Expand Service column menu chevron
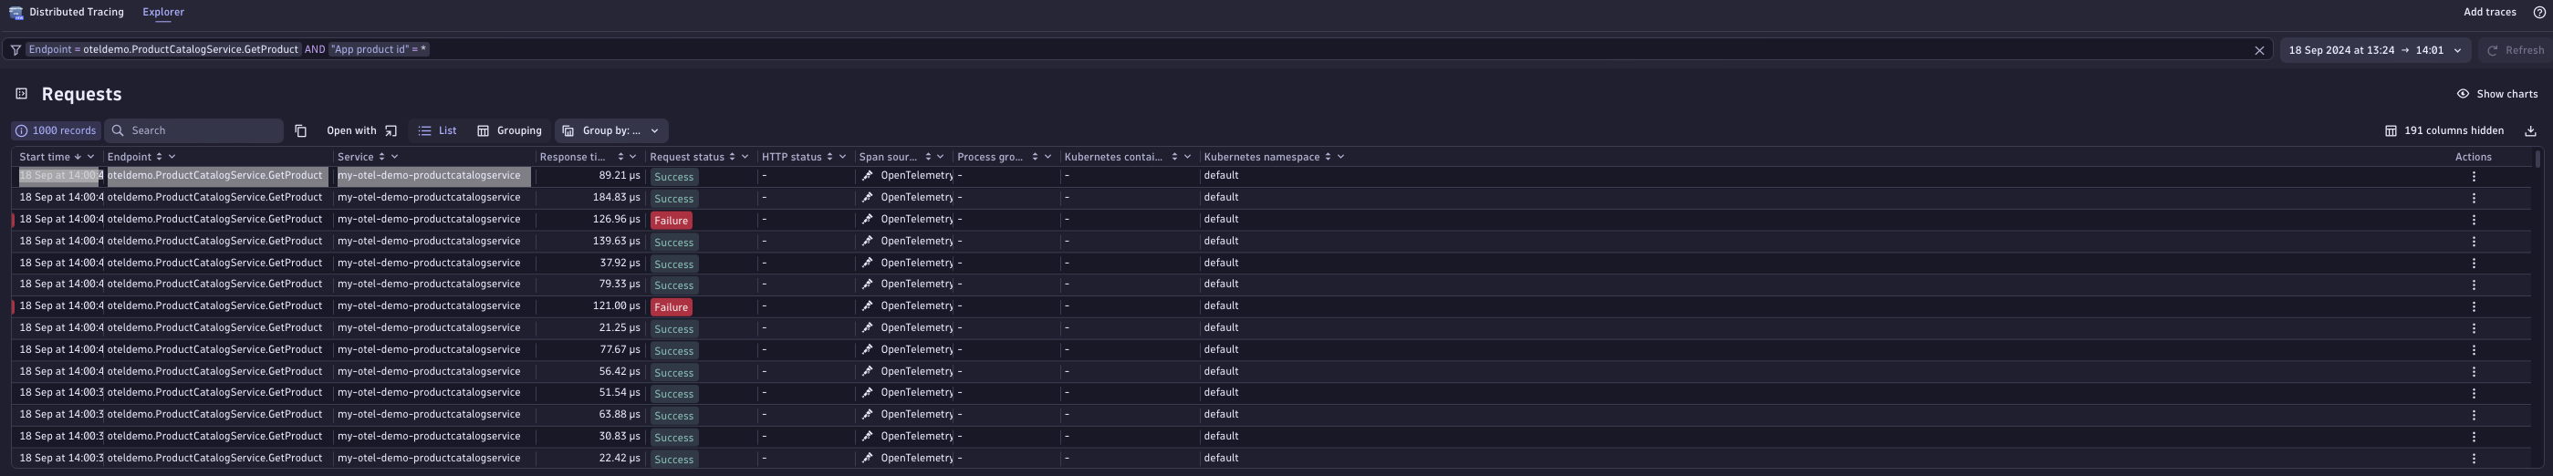 point(394,158)
